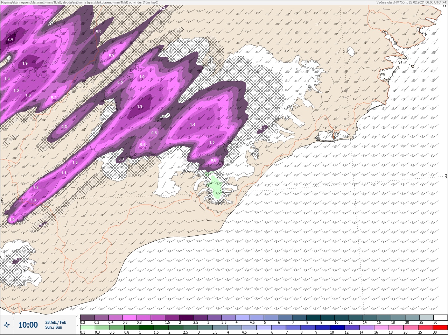Select bottom legend navy swatch between 10 and 12

338,328
